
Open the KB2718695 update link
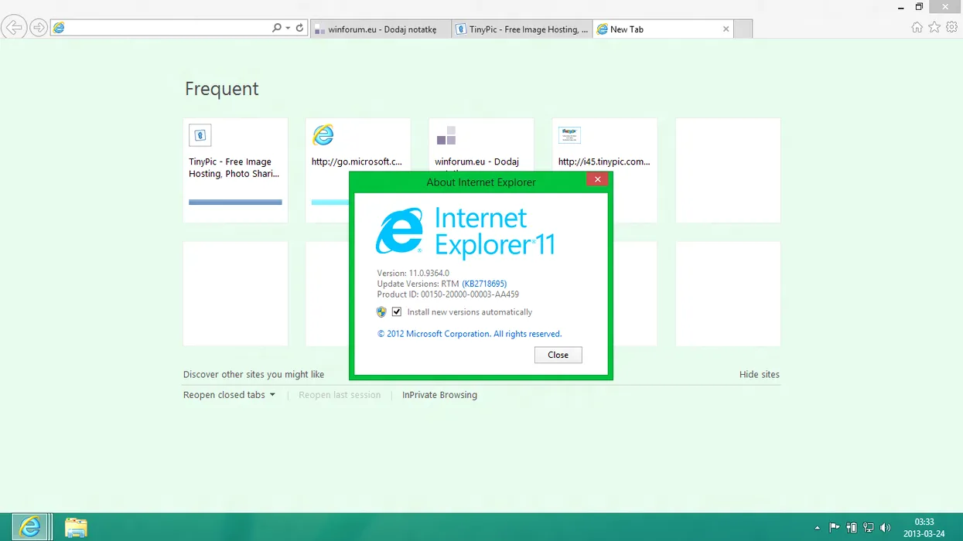(484, 284)
